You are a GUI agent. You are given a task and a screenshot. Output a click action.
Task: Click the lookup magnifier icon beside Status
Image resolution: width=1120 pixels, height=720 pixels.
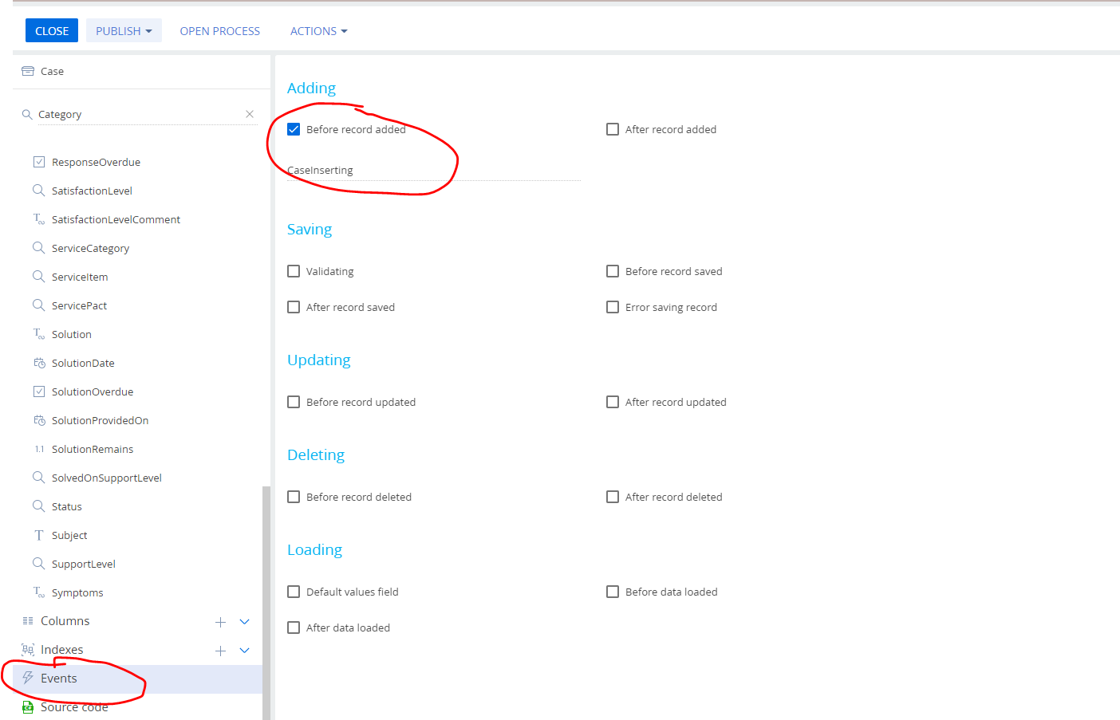tap(39, 506)
